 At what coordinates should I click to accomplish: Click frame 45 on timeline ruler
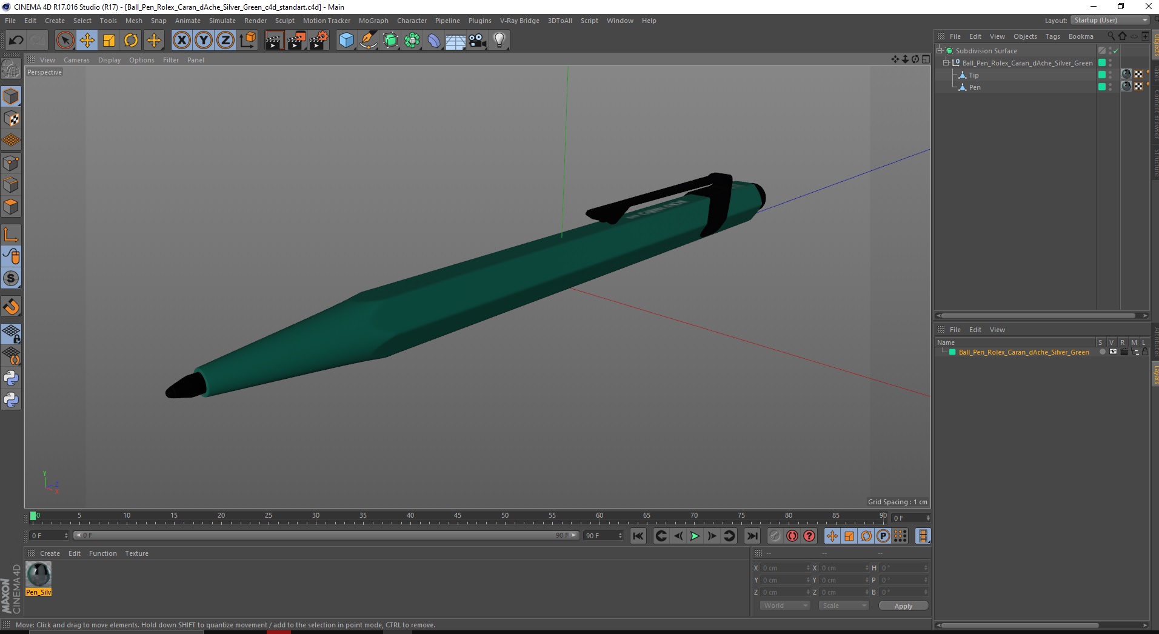pos(457,516)
